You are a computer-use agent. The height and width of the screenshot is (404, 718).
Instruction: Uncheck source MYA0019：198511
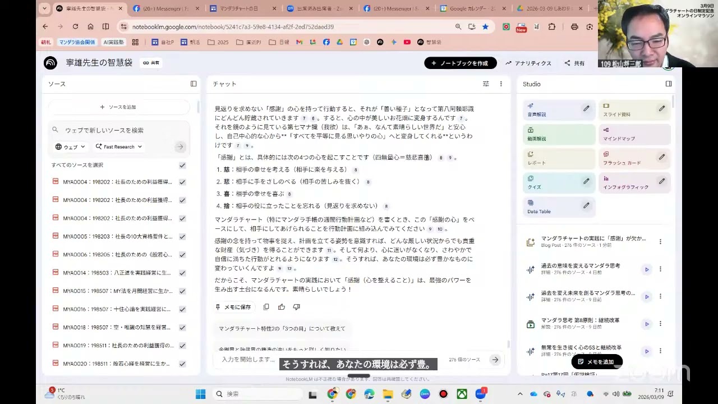[182, 346]
